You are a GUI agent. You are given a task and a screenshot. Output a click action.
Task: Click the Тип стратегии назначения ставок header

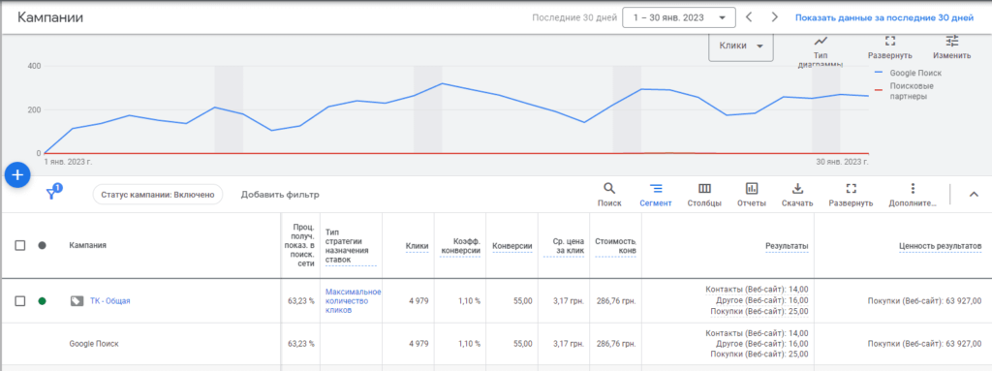pyautogui.click(x=351, y=246)
